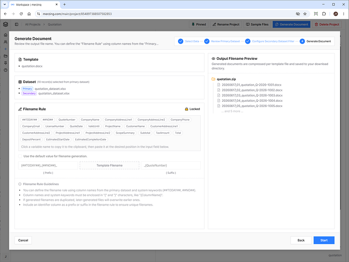The width and height of the screenshot is (349, 262).
Task: Copy the EstimatedCompletionDate variable chip
Action: [91, 140]
